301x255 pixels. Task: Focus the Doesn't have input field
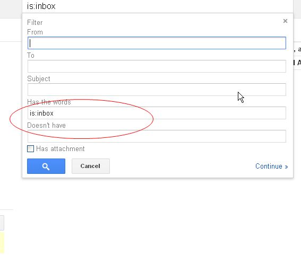click(x=157, y=136)
